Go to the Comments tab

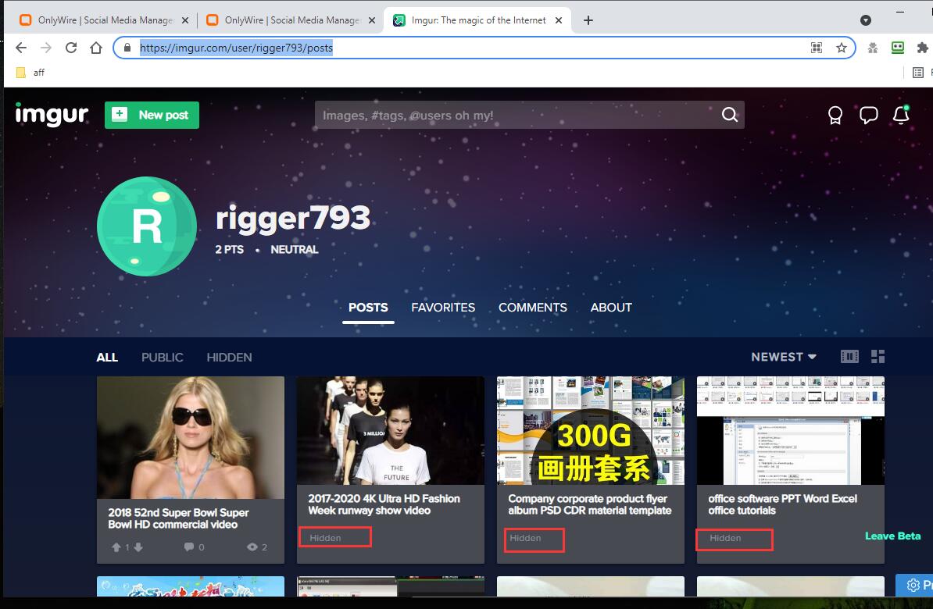pos(533,308)
